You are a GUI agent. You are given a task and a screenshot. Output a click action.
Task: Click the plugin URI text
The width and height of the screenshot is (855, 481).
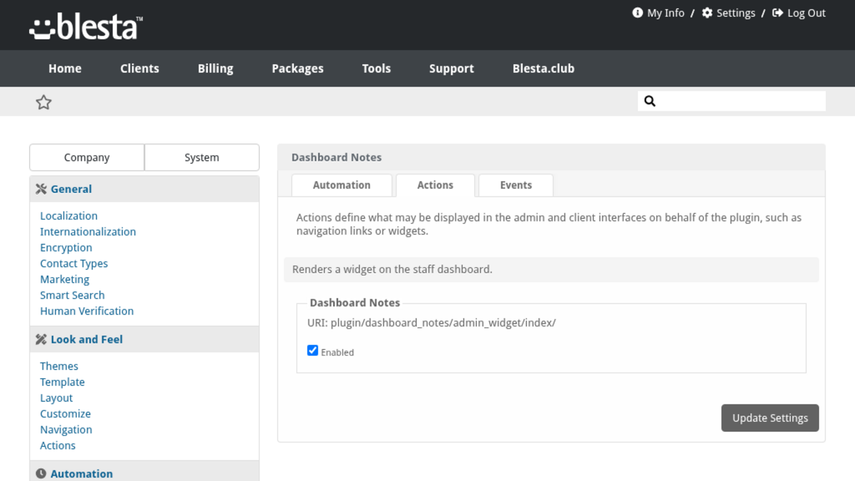(x=432, y=322)
